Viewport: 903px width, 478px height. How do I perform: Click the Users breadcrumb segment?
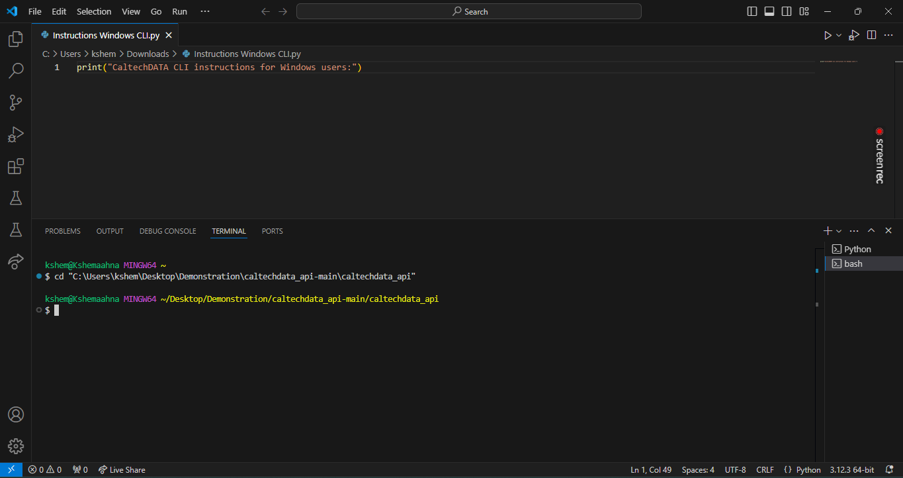pos(70,54)
